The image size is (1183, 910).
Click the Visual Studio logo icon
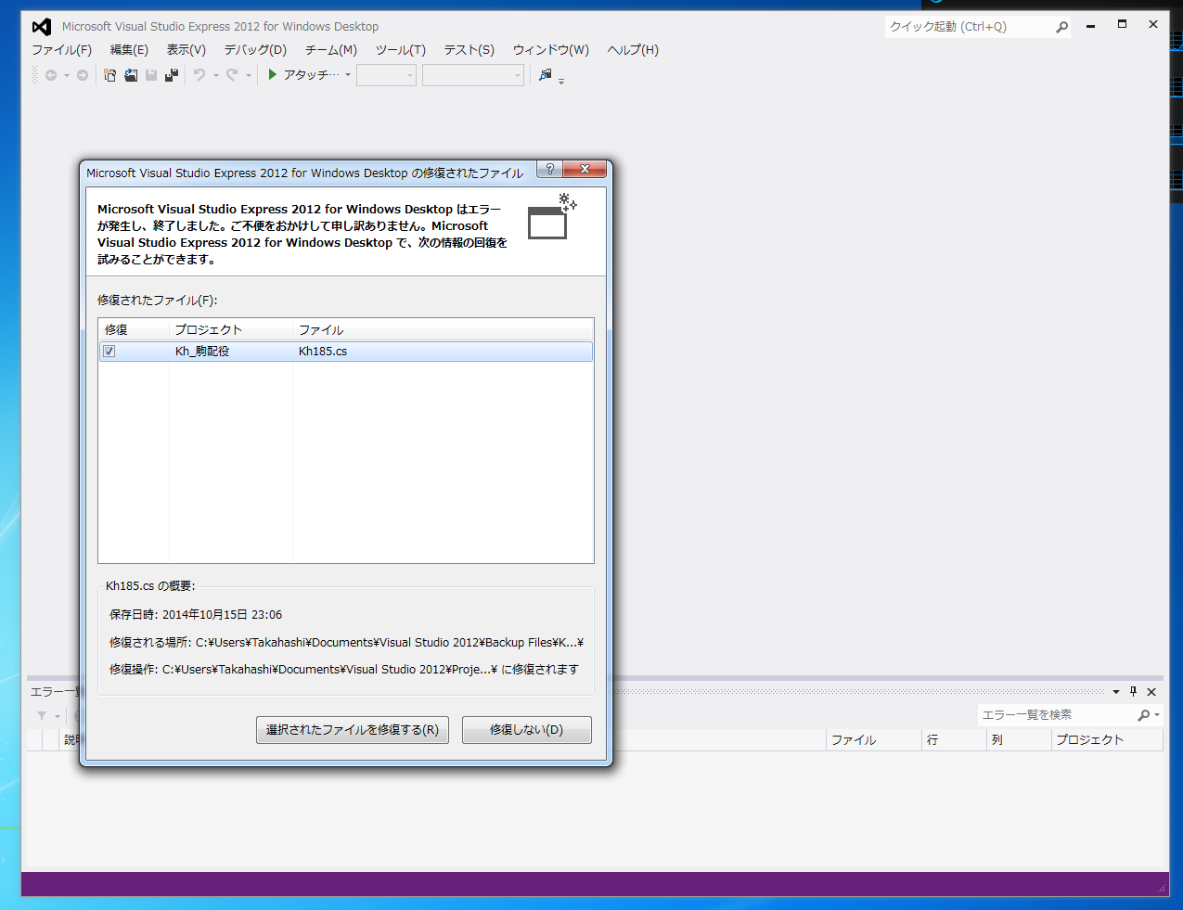tap(42, 27)
